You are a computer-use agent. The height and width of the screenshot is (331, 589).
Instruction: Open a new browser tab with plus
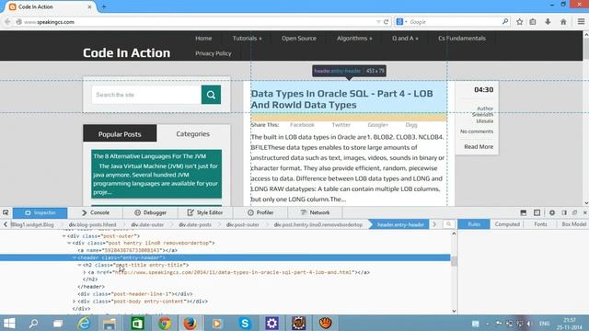104,6
